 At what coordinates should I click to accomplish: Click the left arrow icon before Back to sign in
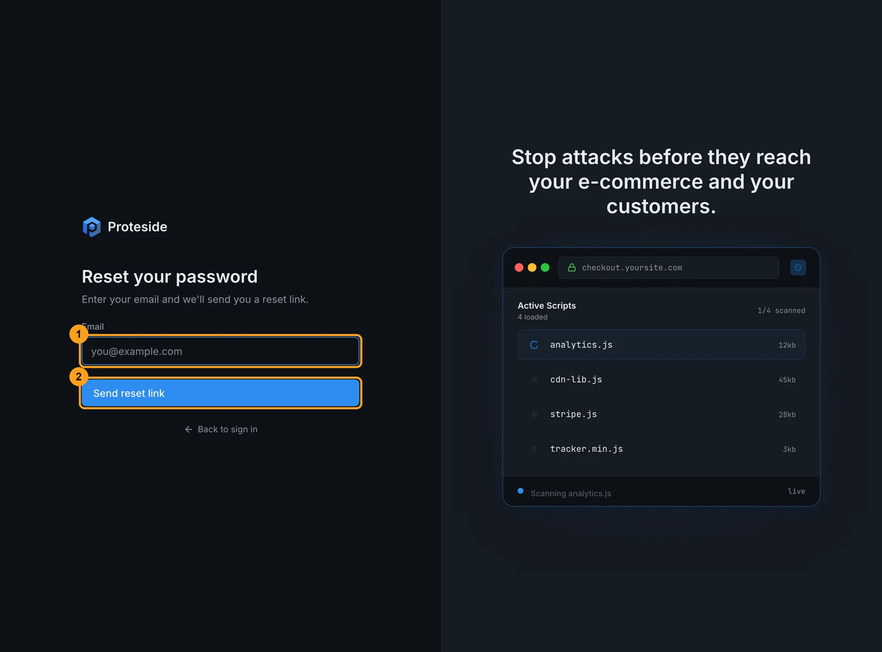189,429
